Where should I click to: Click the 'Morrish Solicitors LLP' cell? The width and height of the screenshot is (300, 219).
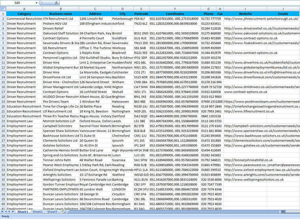pos(61,121)
